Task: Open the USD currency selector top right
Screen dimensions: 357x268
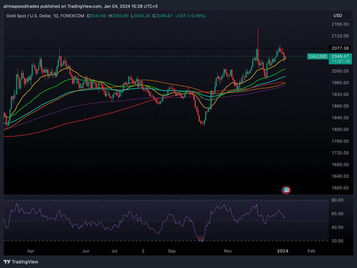Action: pos(341,15)
